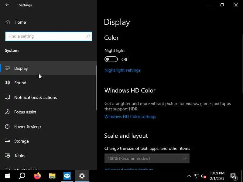Click the Settings gear on taskbar
Screen dimensions: 243x182
click(82, 176)
